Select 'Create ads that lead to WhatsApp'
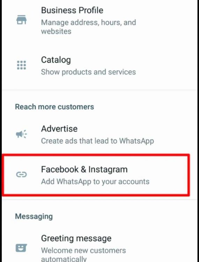The image size is (199, 262). coord(97,141)
